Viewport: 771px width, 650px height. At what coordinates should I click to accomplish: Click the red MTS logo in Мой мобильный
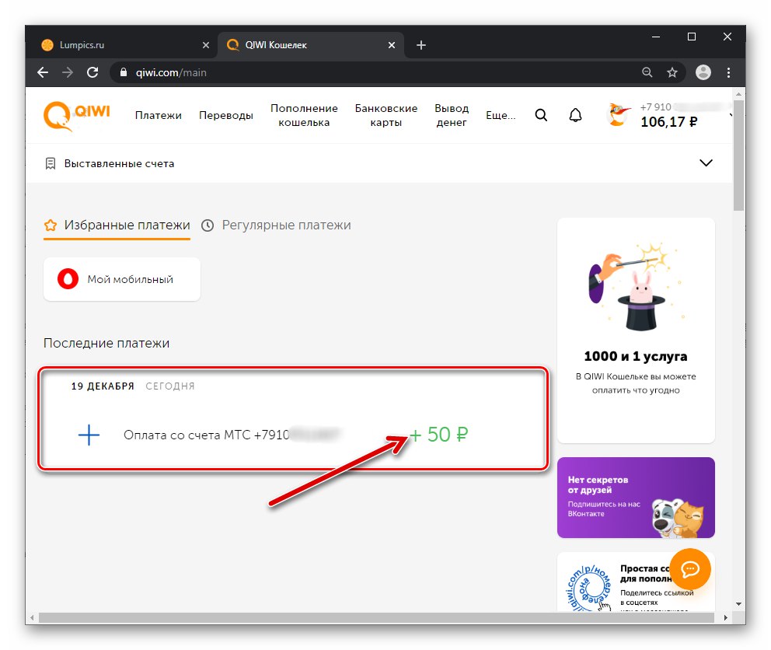(x=68, y=279)
